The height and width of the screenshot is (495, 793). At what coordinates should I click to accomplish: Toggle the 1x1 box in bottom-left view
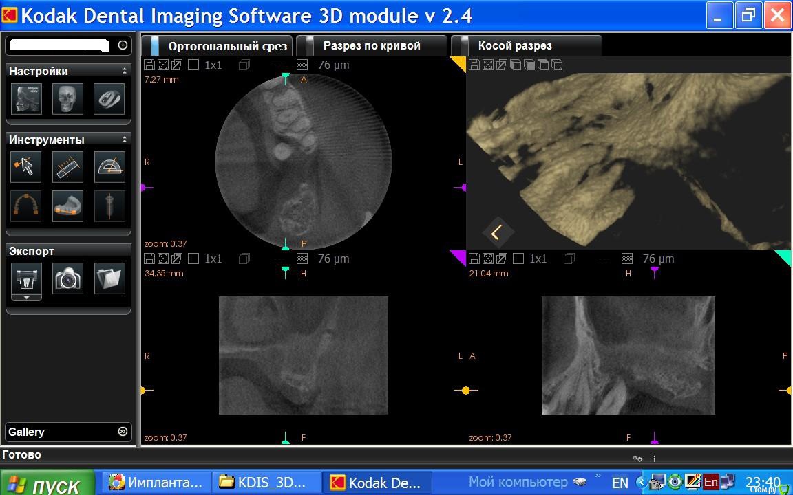click(x=193, y=259)
